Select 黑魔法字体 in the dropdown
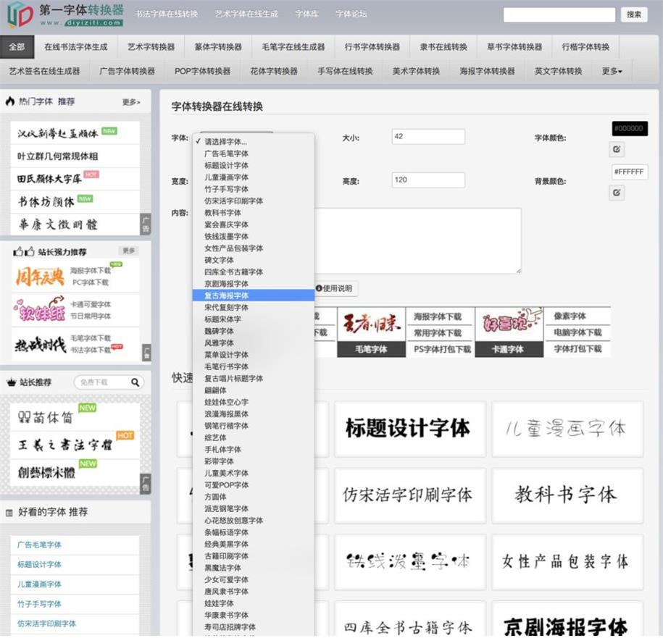Viewport: 663px width, 638px height. pos(254,568)
